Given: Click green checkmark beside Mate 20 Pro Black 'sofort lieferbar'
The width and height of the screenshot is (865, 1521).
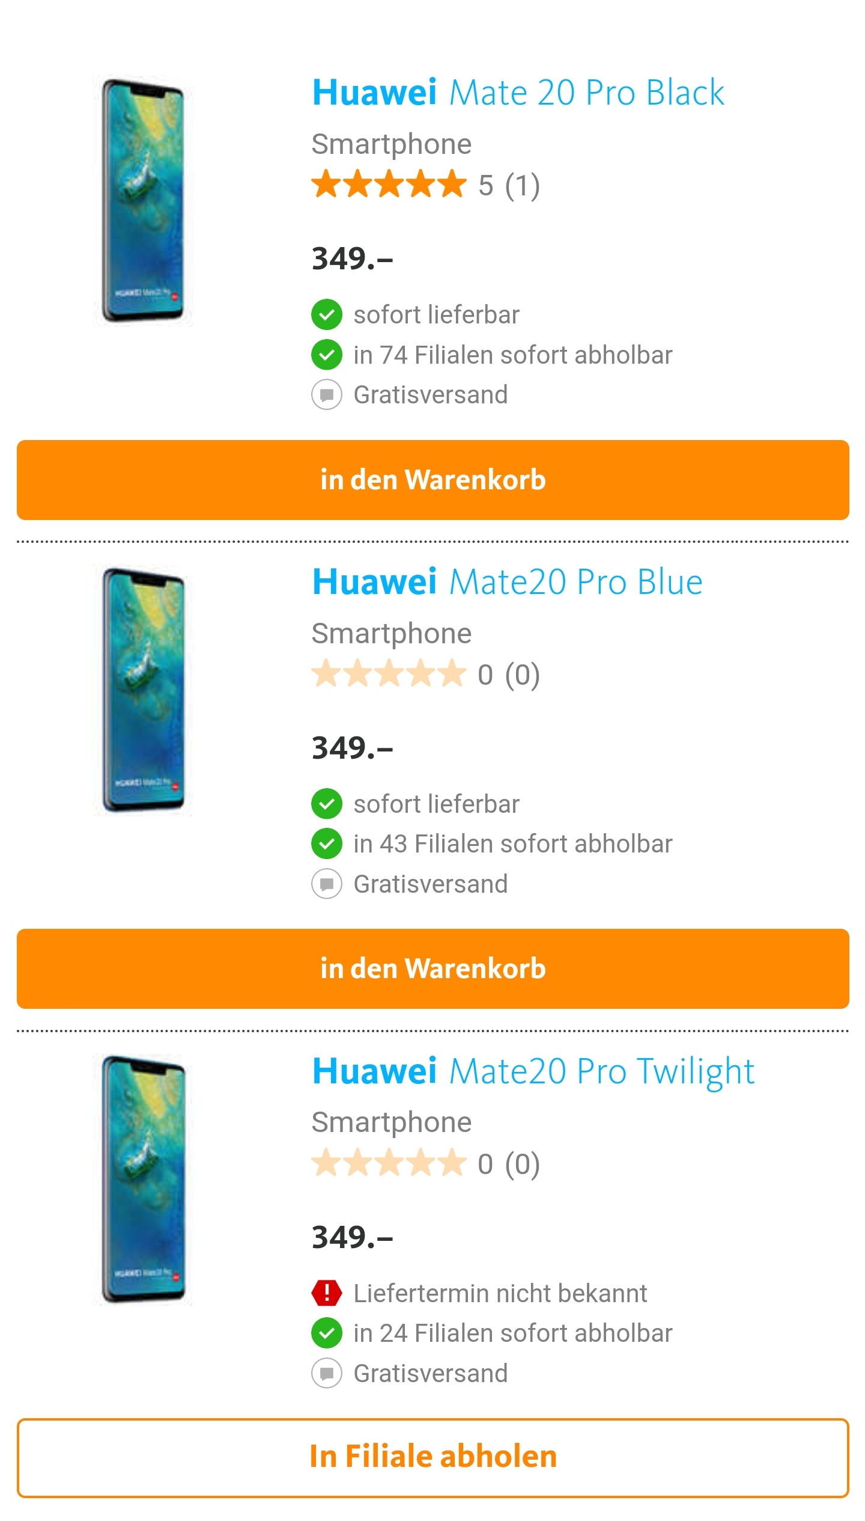Looking at the screenshot, I should click(x=327, y=314).
